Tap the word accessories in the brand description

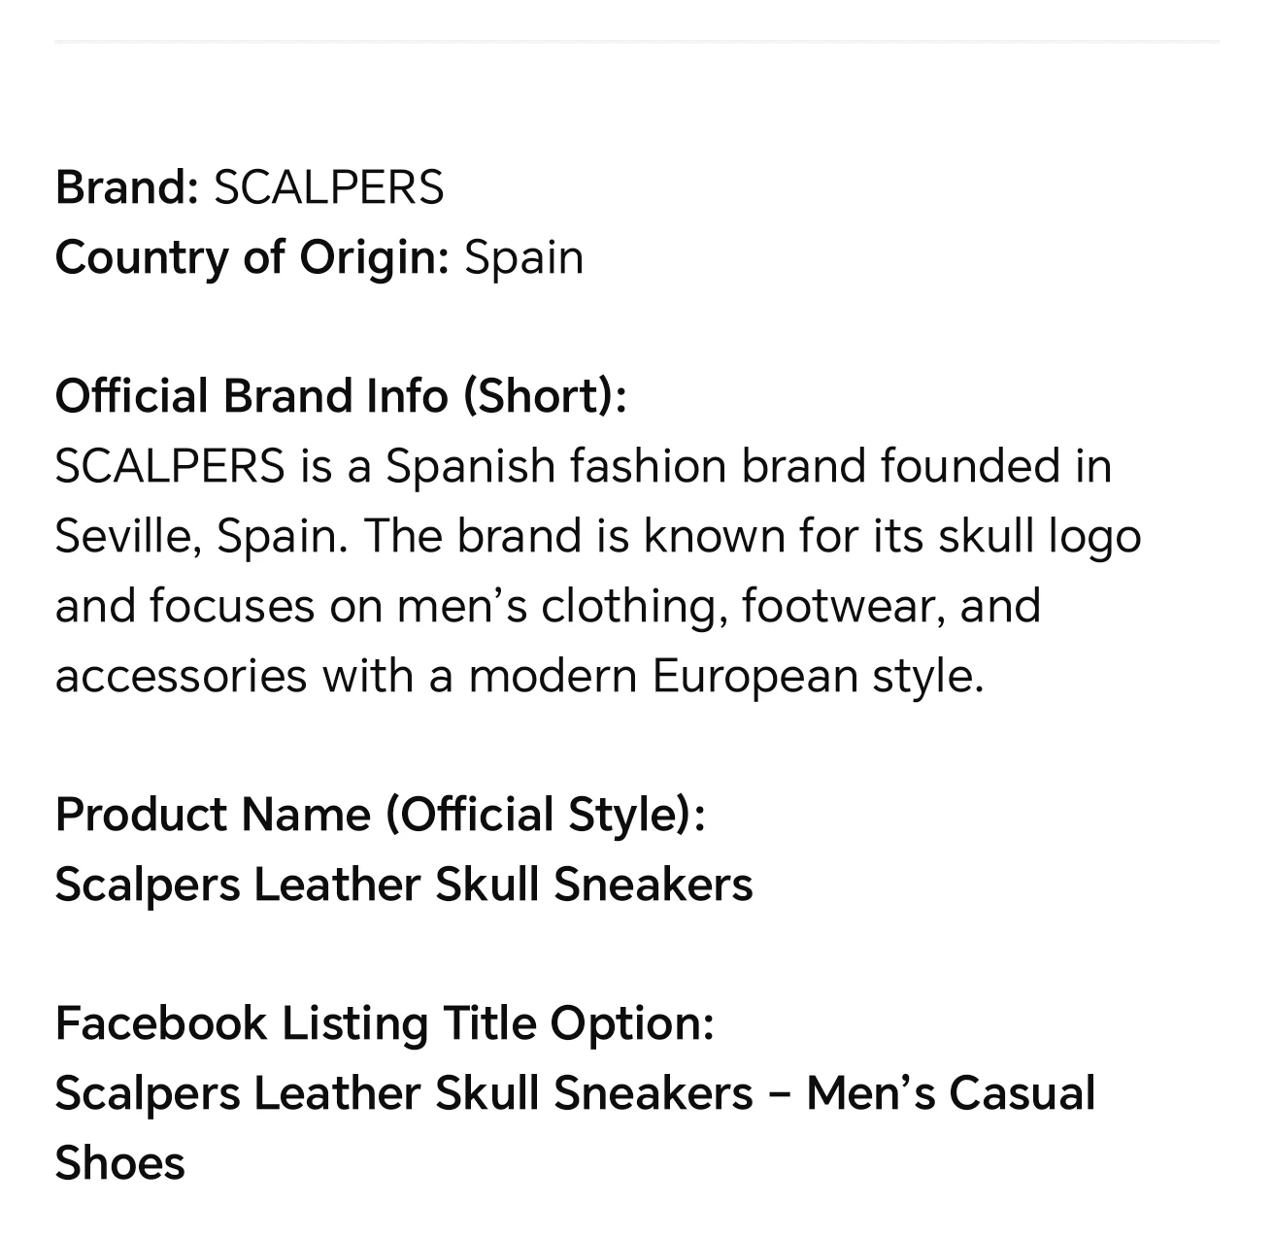181,676
